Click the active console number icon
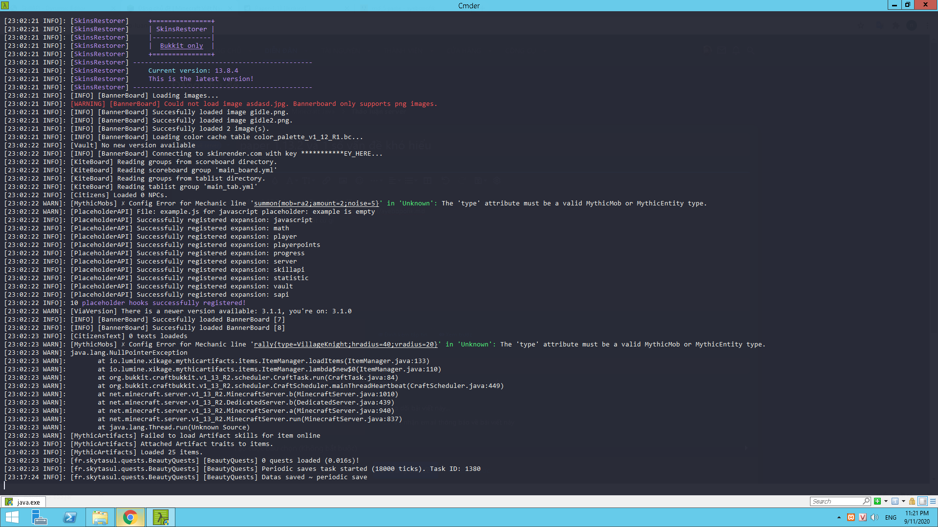The height and width of the screenshot is (527, 938). pyautogui.click(x=895, y=501)
